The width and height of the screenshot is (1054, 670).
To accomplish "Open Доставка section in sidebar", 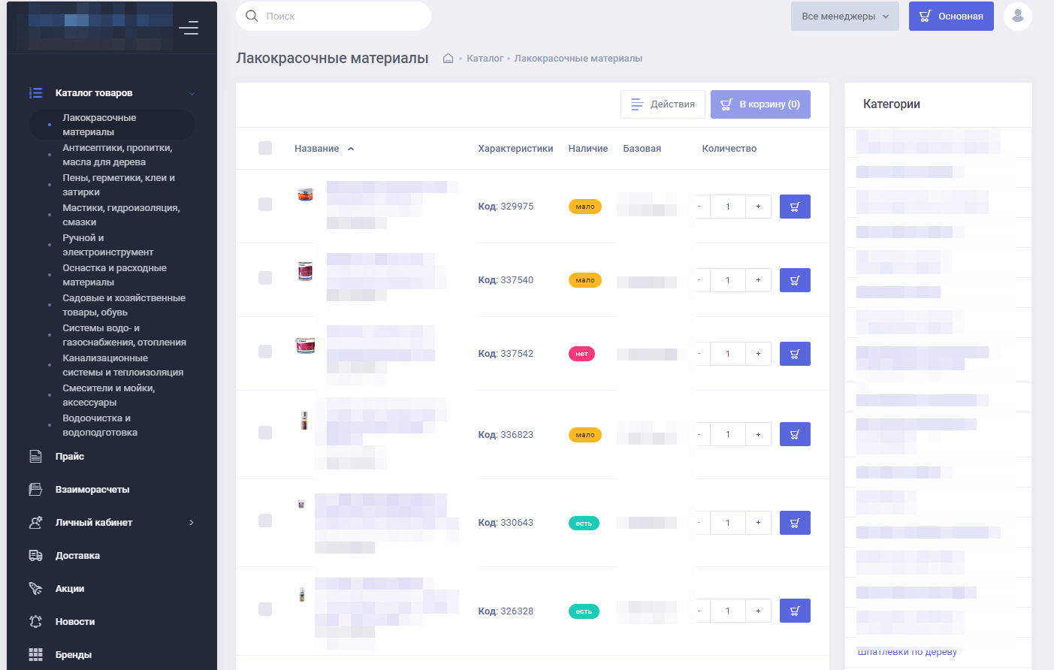I will click(77, 556).
